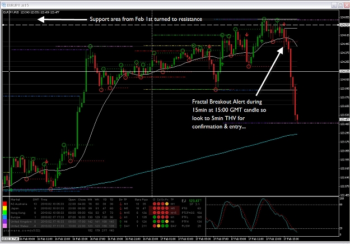Click the 16 Feb 15:00 time axis label

point(80,239)
